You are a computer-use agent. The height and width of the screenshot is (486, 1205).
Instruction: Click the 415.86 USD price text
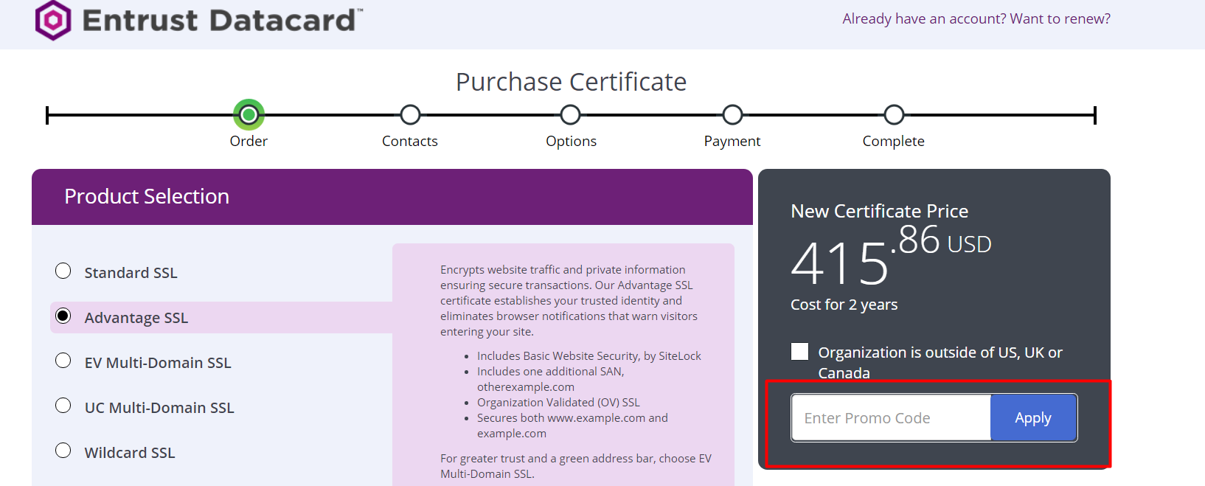[891, 254]
